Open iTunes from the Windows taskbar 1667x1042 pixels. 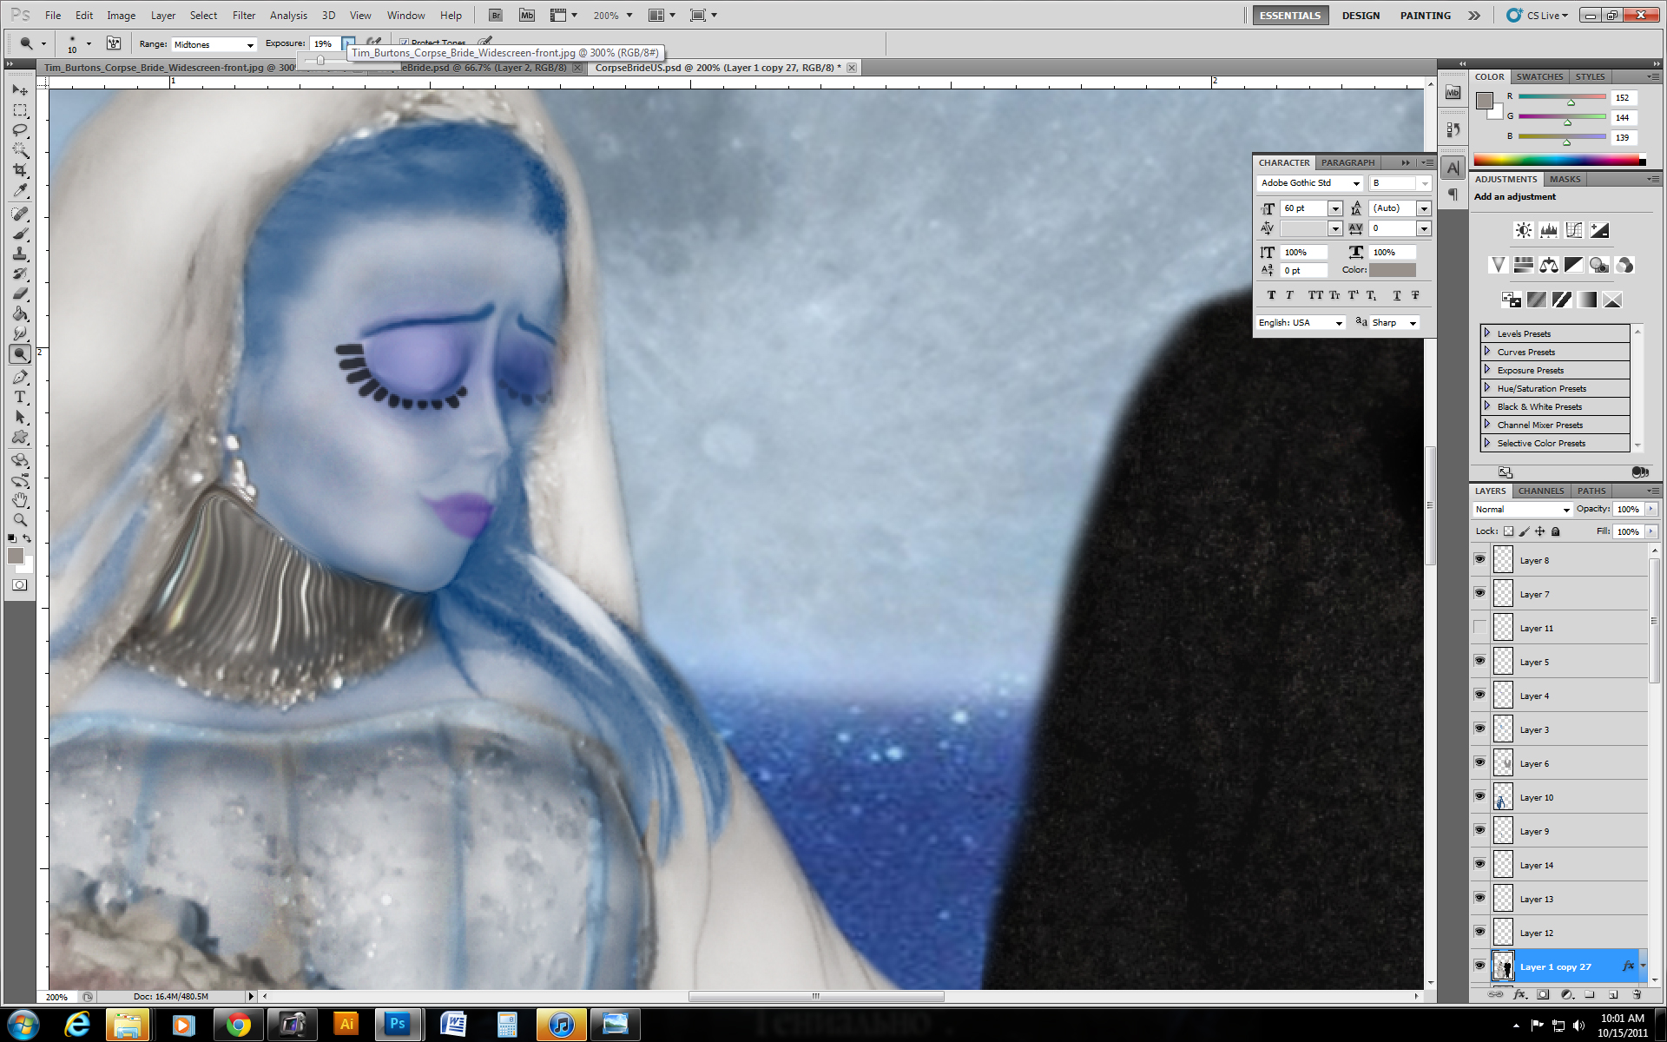click(561, 1025)
